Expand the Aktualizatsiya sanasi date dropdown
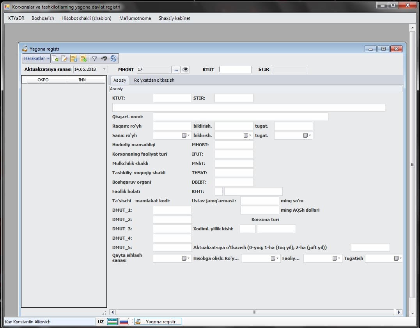Viewport: 420px width, 328px height. tap(104, 70)
